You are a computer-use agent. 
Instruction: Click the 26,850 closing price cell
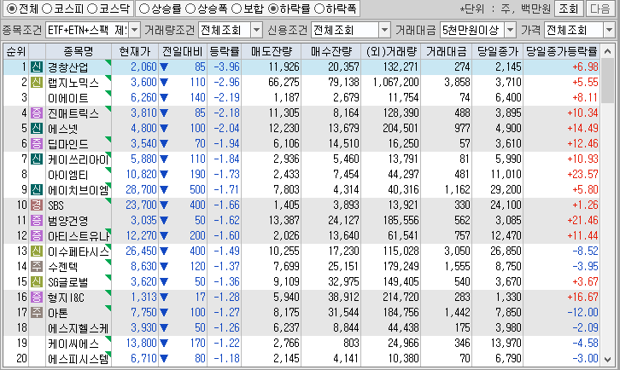506,251
